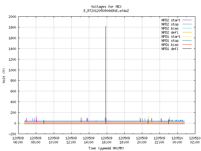The width and height of the screenshot is (201, 151).
Task: Click the '120509 10:00' time axis label
Action: pos(54,140)
